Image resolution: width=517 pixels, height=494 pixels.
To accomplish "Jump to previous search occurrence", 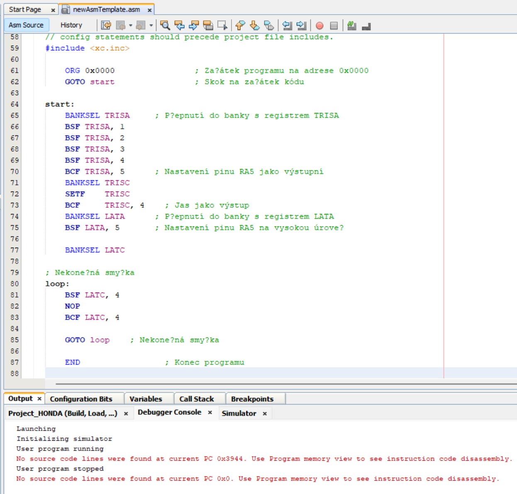I will click(179, 25).
